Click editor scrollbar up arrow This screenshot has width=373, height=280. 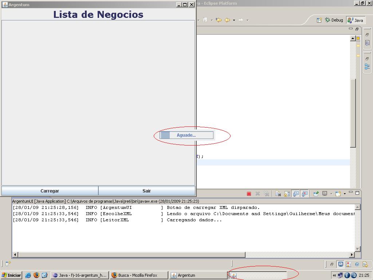353,38
